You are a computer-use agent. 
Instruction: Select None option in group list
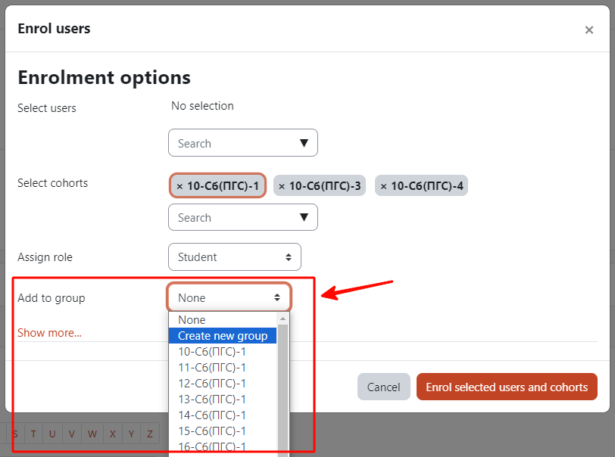pyautogui.click(x=223, y=320)
